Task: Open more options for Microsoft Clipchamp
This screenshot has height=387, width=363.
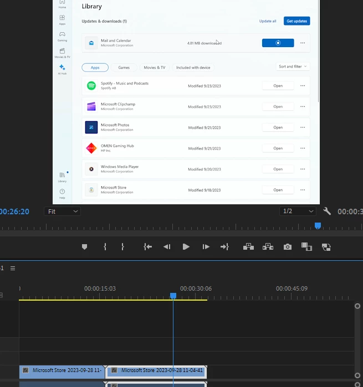Action: point(303,107)
